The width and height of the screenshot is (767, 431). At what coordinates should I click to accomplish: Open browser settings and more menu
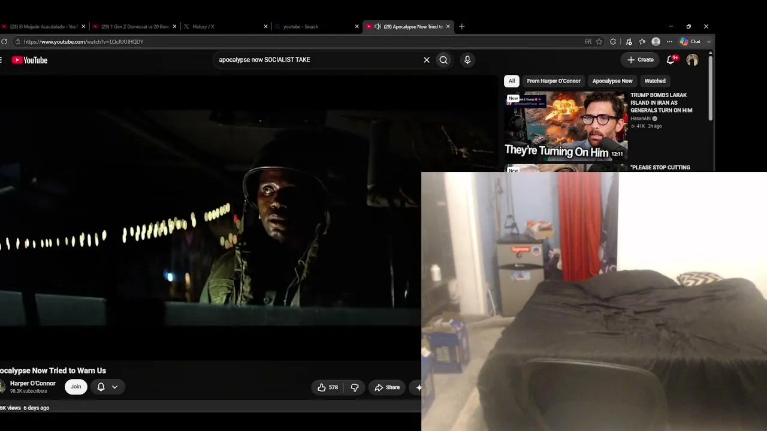(x=669, y=42)
